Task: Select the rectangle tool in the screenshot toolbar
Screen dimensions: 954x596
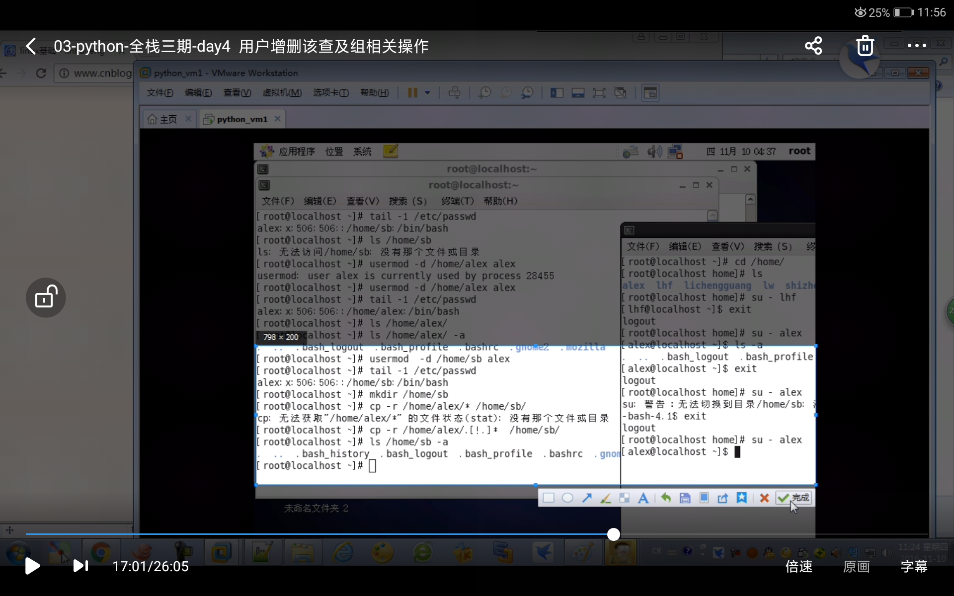Action: click(x=549, y=498)
